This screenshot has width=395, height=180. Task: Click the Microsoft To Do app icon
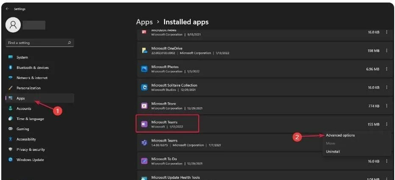tap(144, 161)
